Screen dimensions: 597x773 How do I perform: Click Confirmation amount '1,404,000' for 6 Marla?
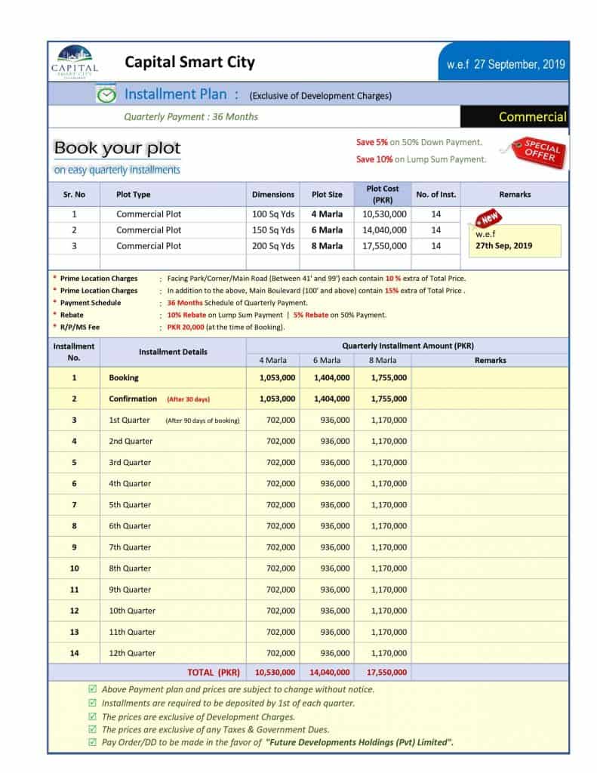pyautogui.click(x=332, y=399)
